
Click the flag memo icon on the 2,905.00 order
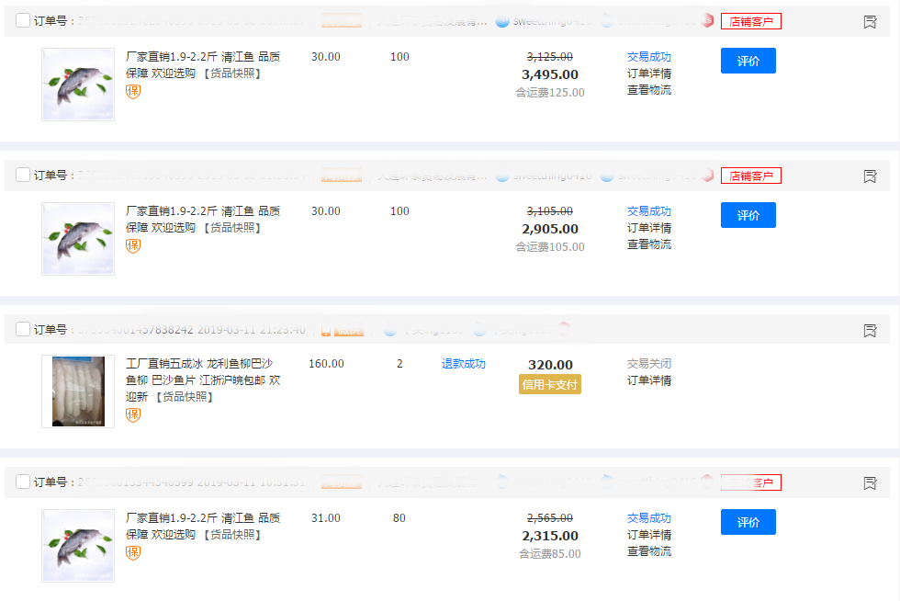[x=870, y=176]
